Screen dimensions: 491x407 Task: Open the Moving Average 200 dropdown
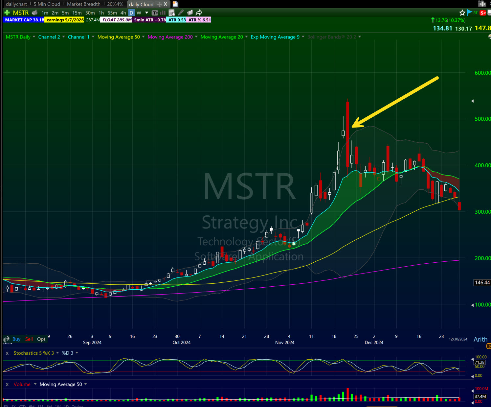196,37
